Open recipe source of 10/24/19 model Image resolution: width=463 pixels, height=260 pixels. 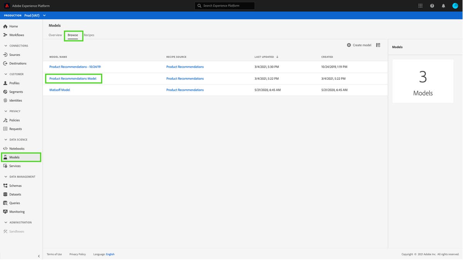pyautogui.click(x=185, y=67)
